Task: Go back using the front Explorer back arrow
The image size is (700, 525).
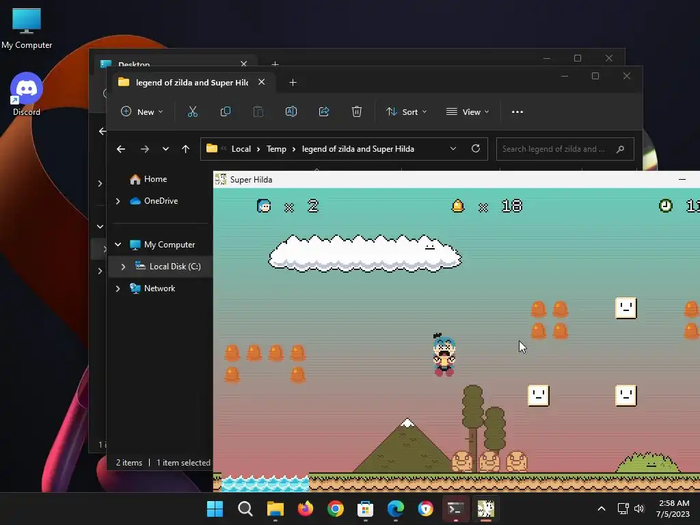Action: pos(120,149)
